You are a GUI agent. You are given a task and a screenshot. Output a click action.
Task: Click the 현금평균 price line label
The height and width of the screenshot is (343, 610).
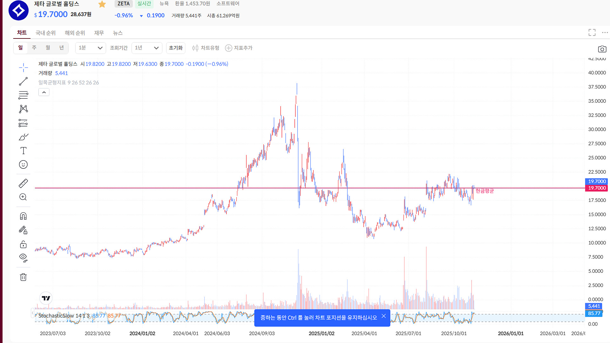point(485,191)
